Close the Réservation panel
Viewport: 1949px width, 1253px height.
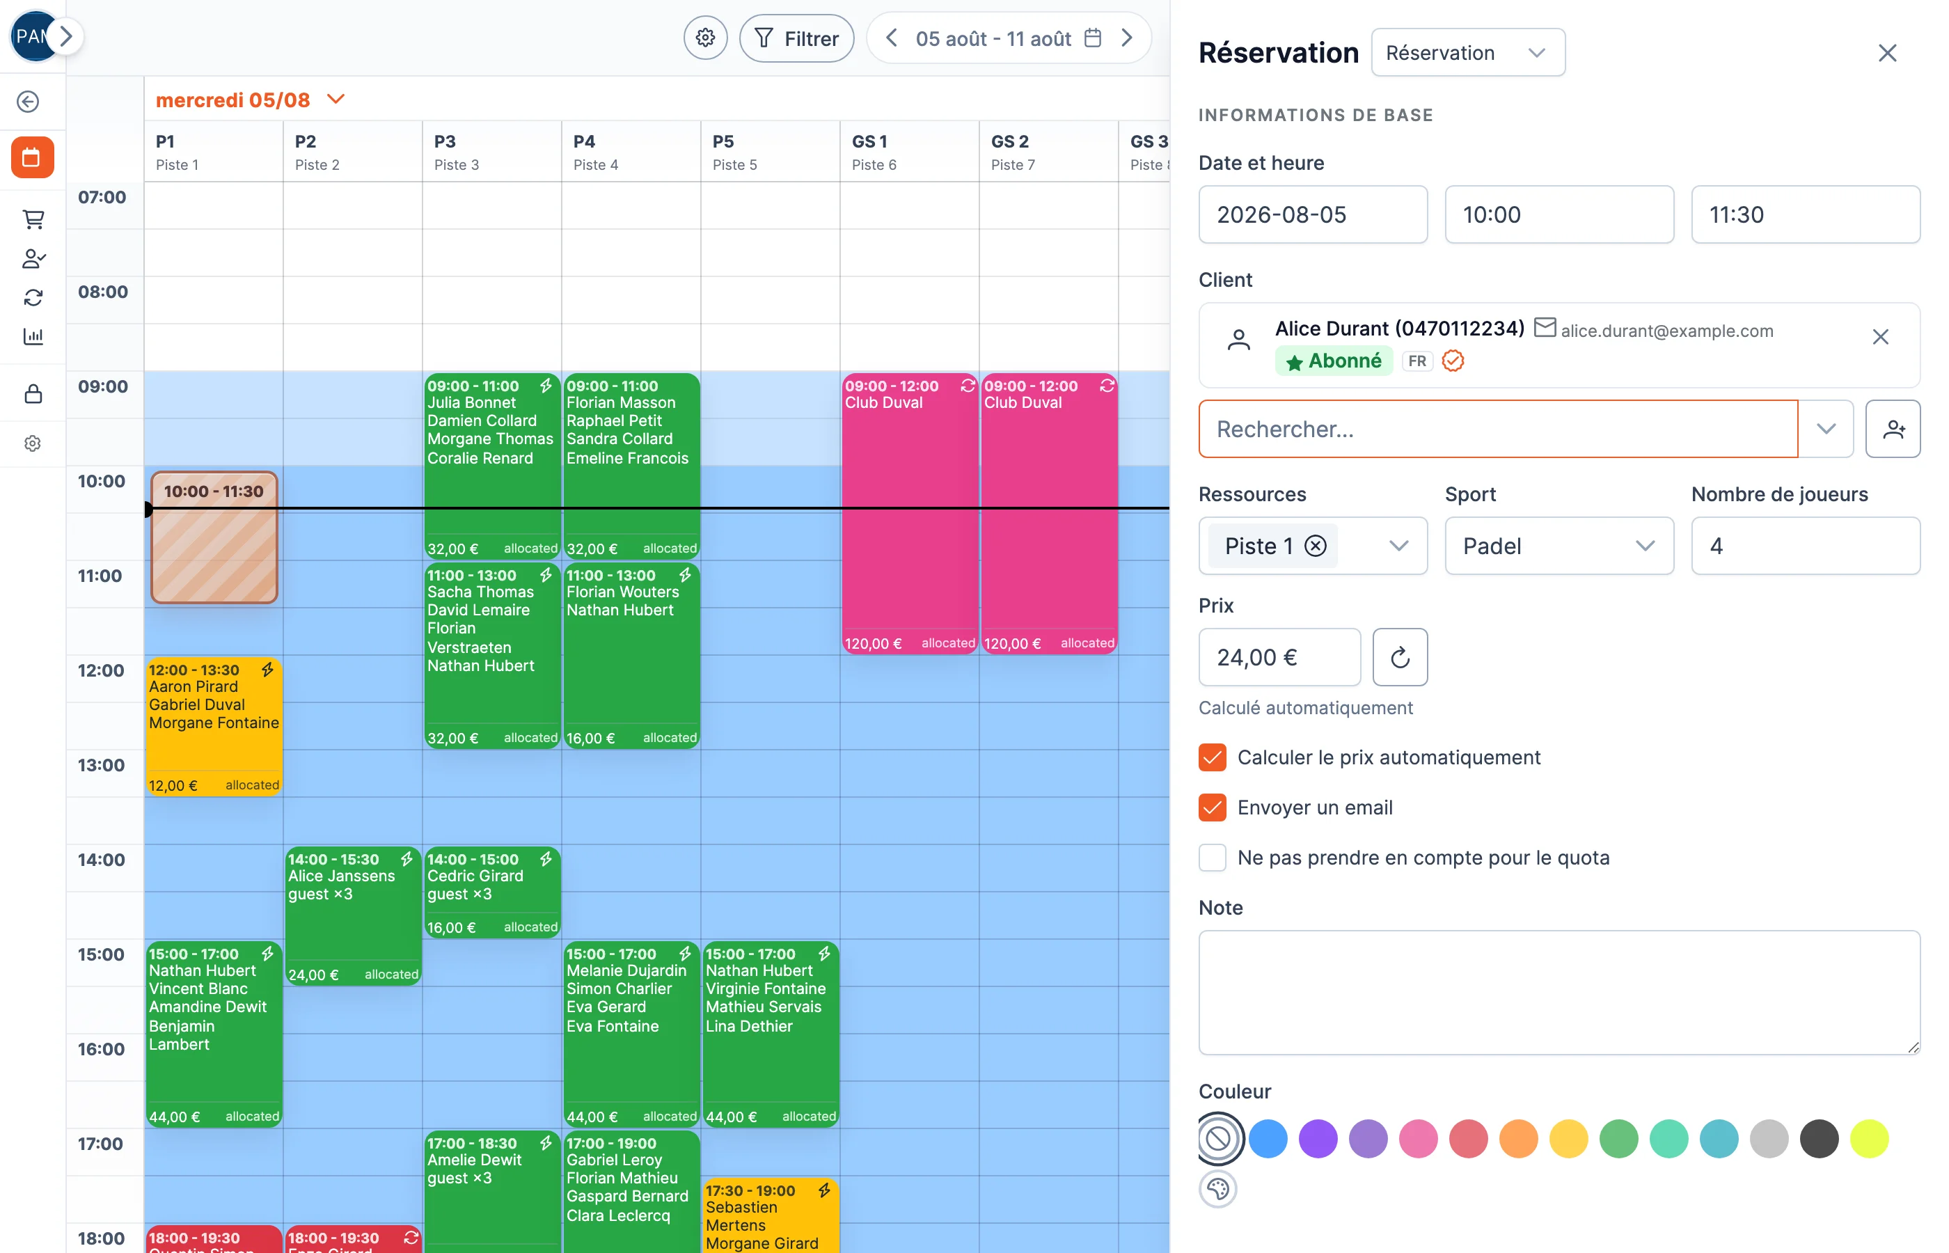click(1886, 53)
